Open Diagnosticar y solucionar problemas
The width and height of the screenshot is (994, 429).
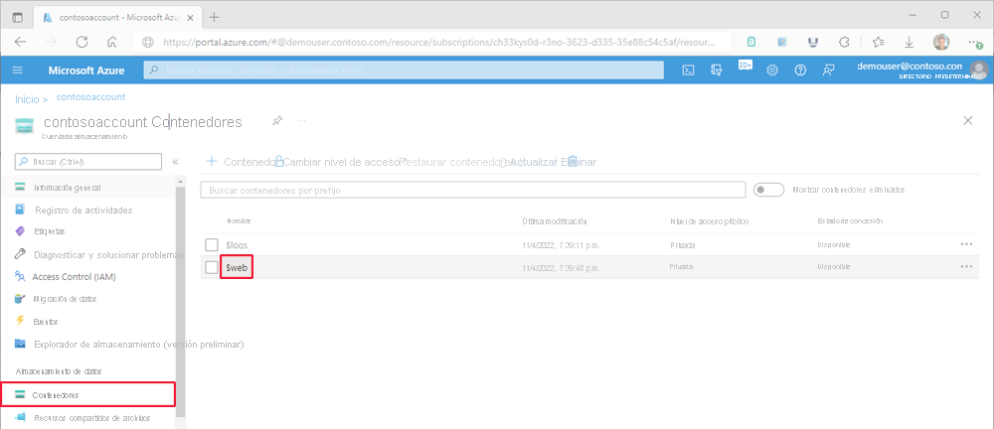[99, 255]
